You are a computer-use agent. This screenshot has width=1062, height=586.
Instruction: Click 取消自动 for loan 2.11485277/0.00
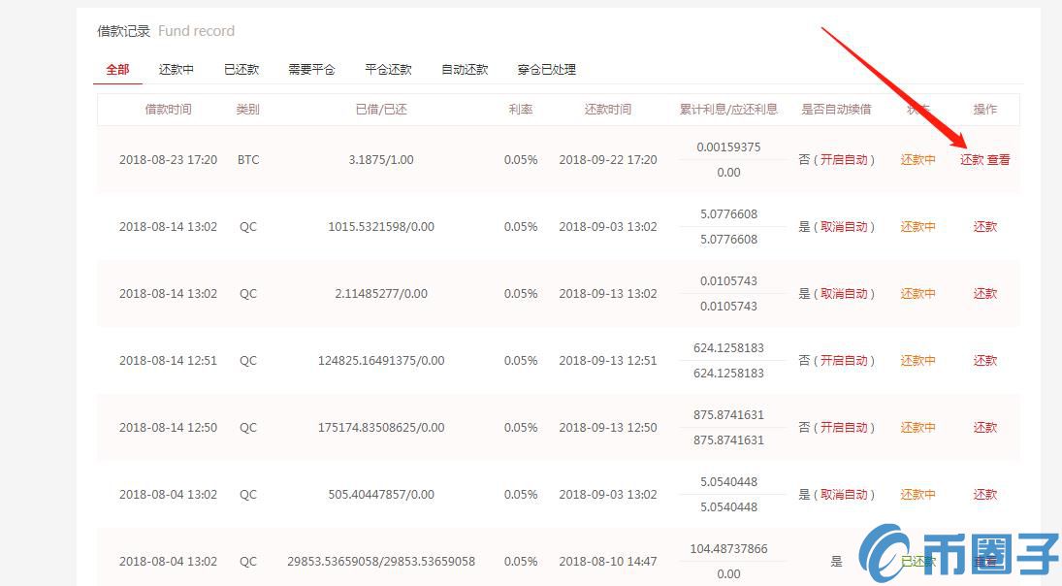coord(844,293)
